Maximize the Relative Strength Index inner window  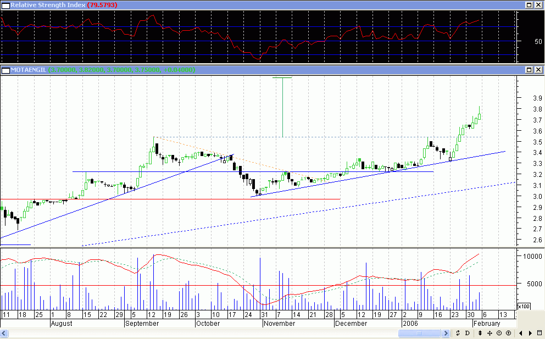coord(529,5)
